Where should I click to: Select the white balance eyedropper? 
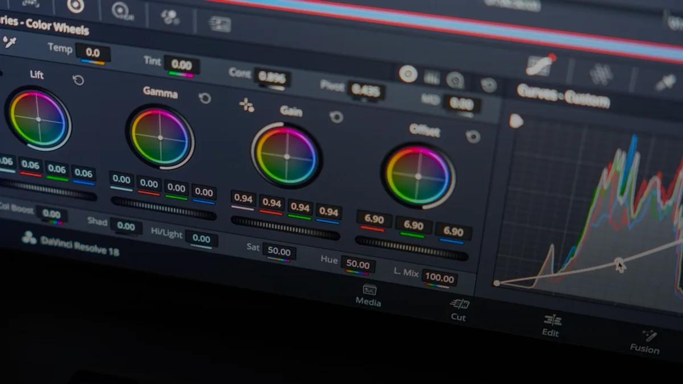point(9,42)
